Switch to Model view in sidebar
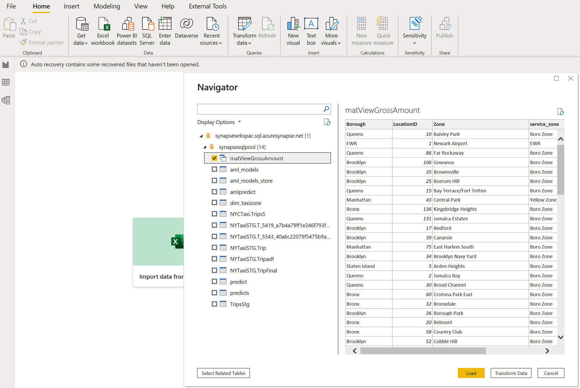Viewport: 580px width, 388px height. point(6,100)
